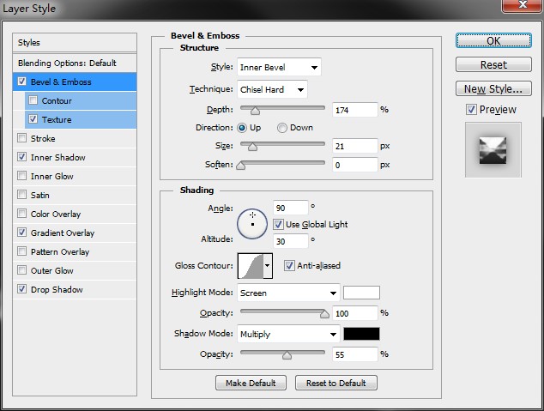Image resolution: width=544 pixels, height=411 pixels.
Task: Enable the Inner Glow checkbox
Action: 21,176
